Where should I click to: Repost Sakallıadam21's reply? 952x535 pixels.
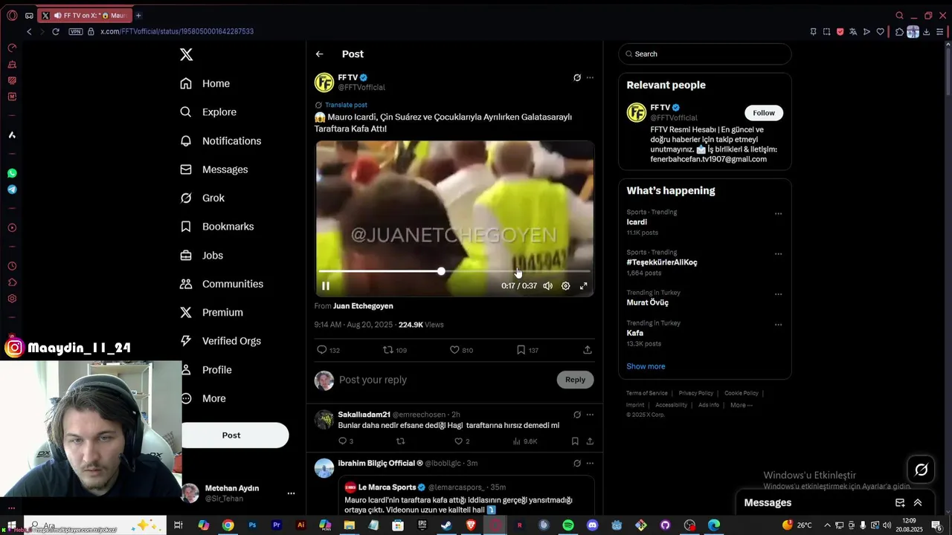point(400,441)
